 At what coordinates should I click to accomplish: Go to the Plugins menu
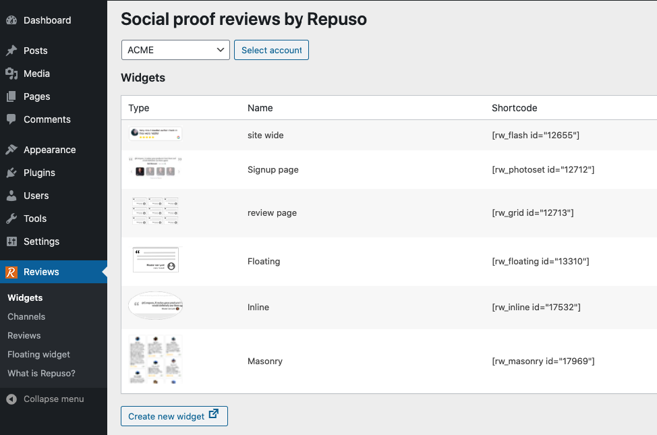tap(54, 173)
